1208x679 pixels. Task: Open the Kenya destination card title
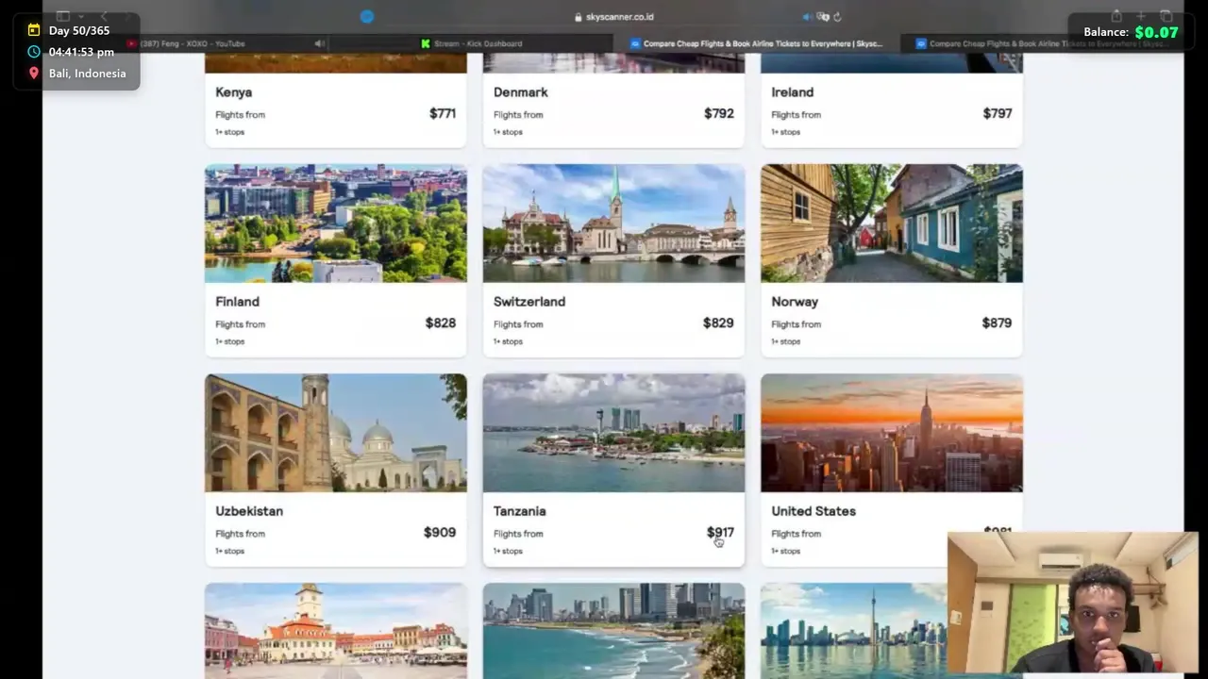click(233, 92)
